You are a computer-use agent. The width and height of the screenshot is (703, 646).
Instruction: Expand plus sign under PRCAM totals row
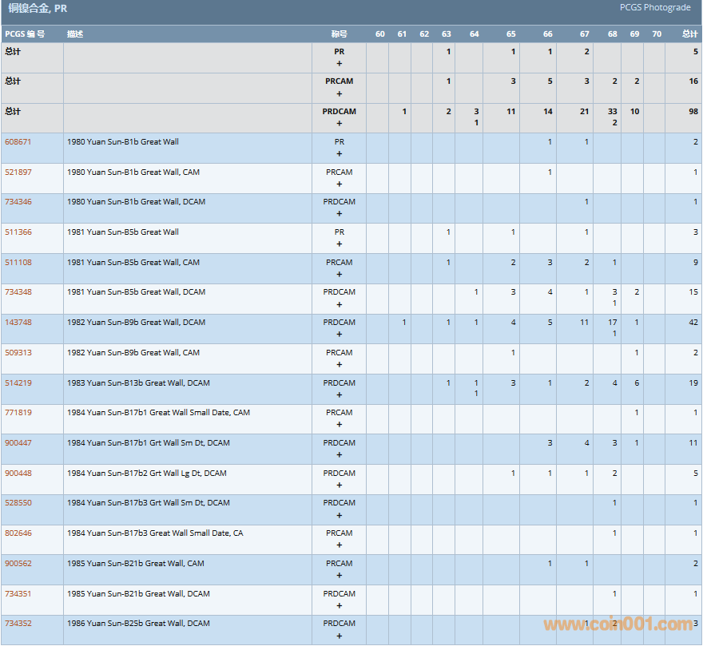coord(340,93)
